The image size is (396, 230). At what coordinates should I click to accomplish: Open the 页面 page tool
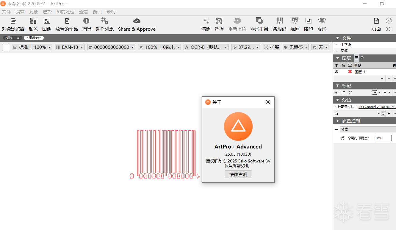[376, 24]
